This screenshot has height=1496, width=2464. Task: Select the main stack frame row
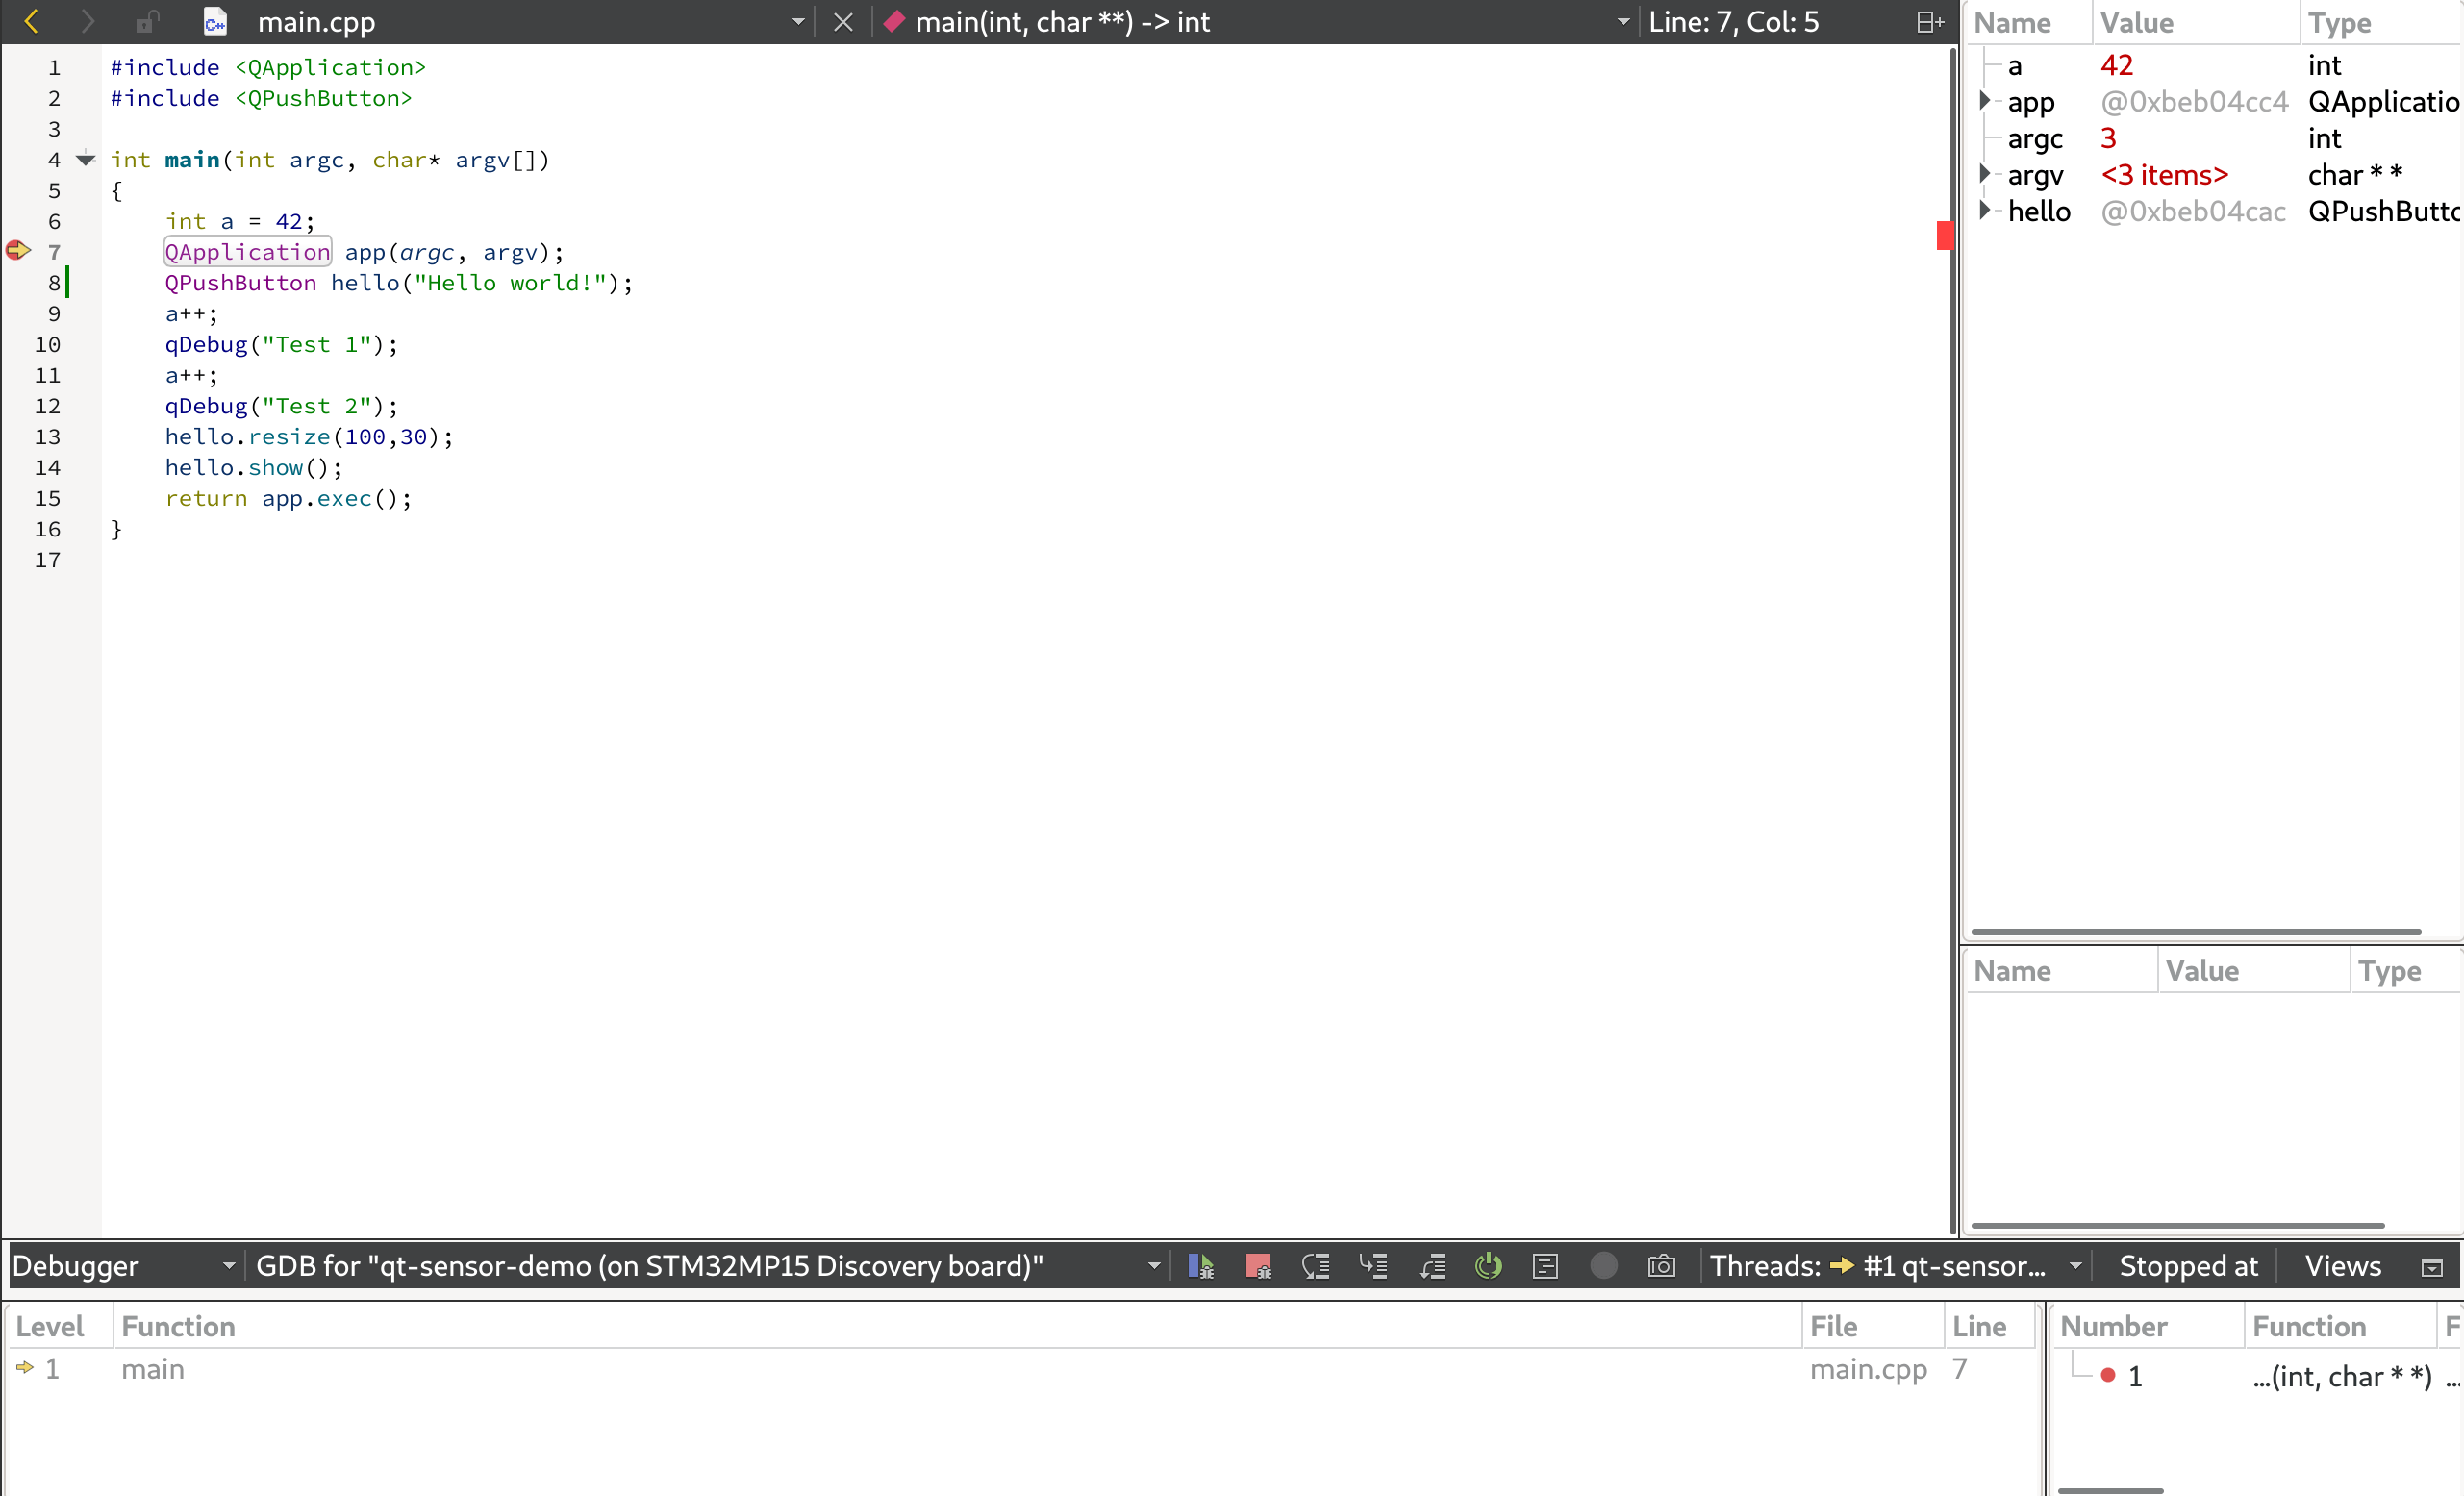point(153,1369)
